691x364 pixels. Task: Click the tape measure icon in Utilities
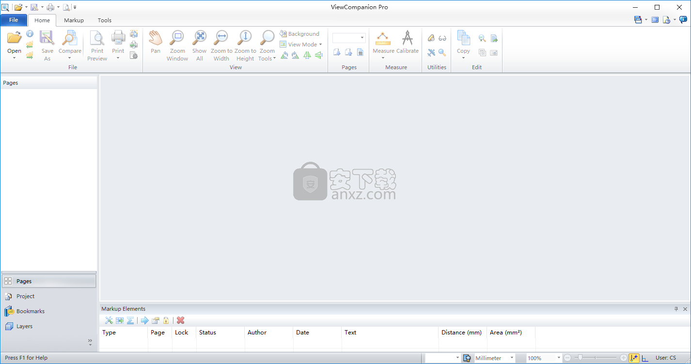tap(431, 38)
